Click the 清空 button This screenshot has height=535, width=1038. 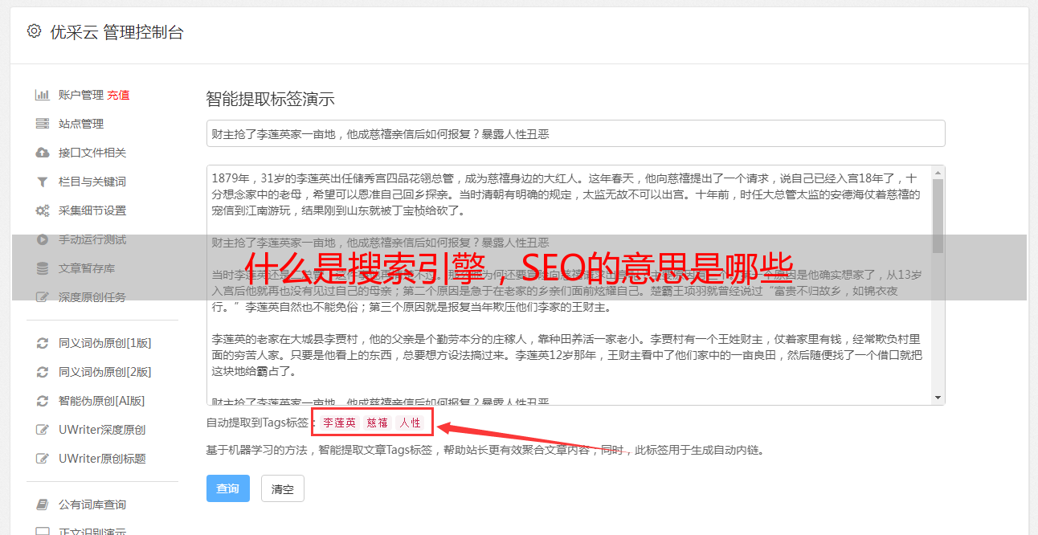click(x=283, y=488)
